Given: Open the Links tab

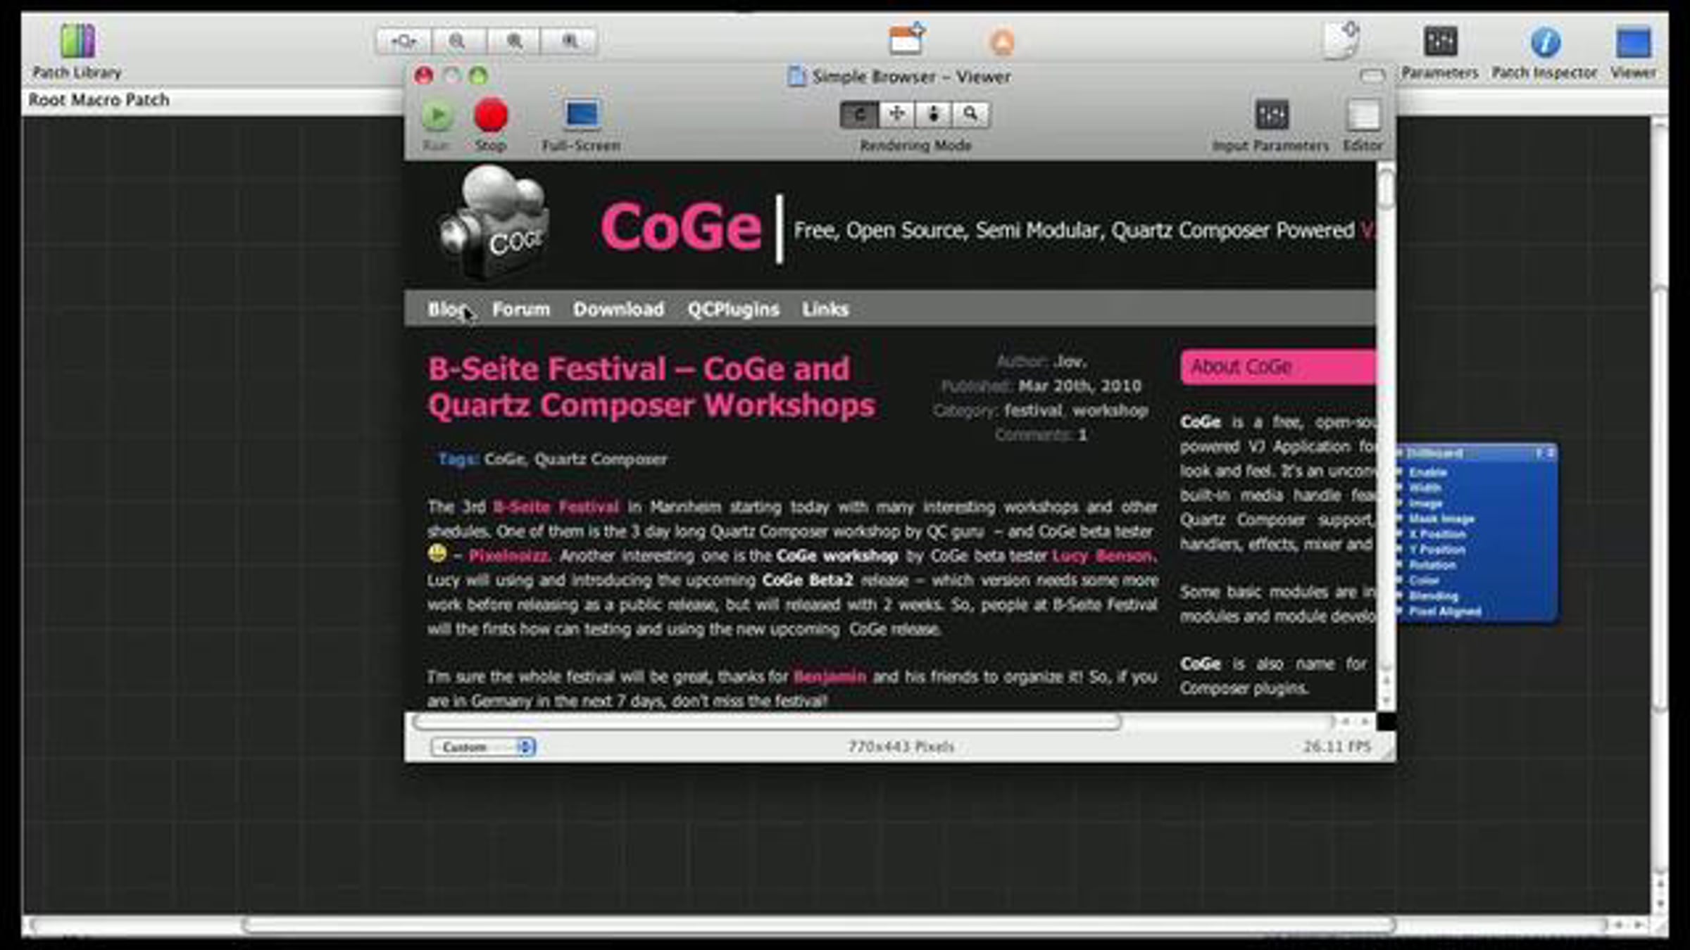Looking at the screenshot, I should tap(825, 309).
